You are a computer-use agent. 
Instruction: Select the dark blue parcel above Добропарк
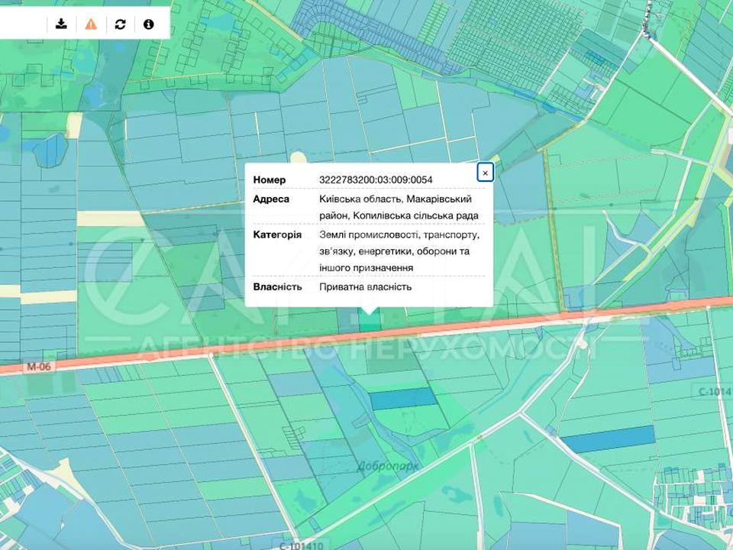click(402, 398)
